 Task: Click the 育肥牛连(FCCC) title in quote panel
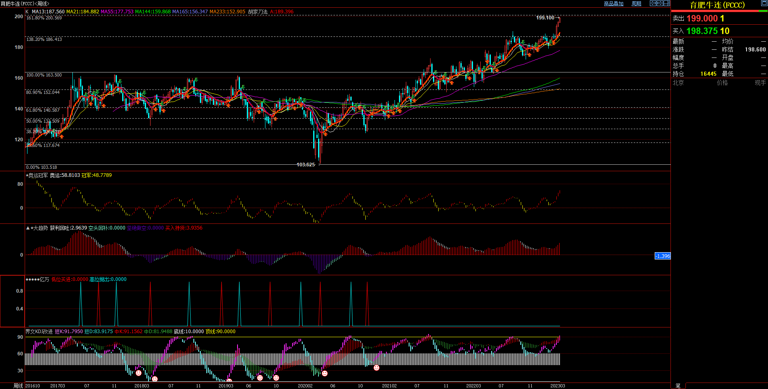pyautogui.click(x=717, y=5)
